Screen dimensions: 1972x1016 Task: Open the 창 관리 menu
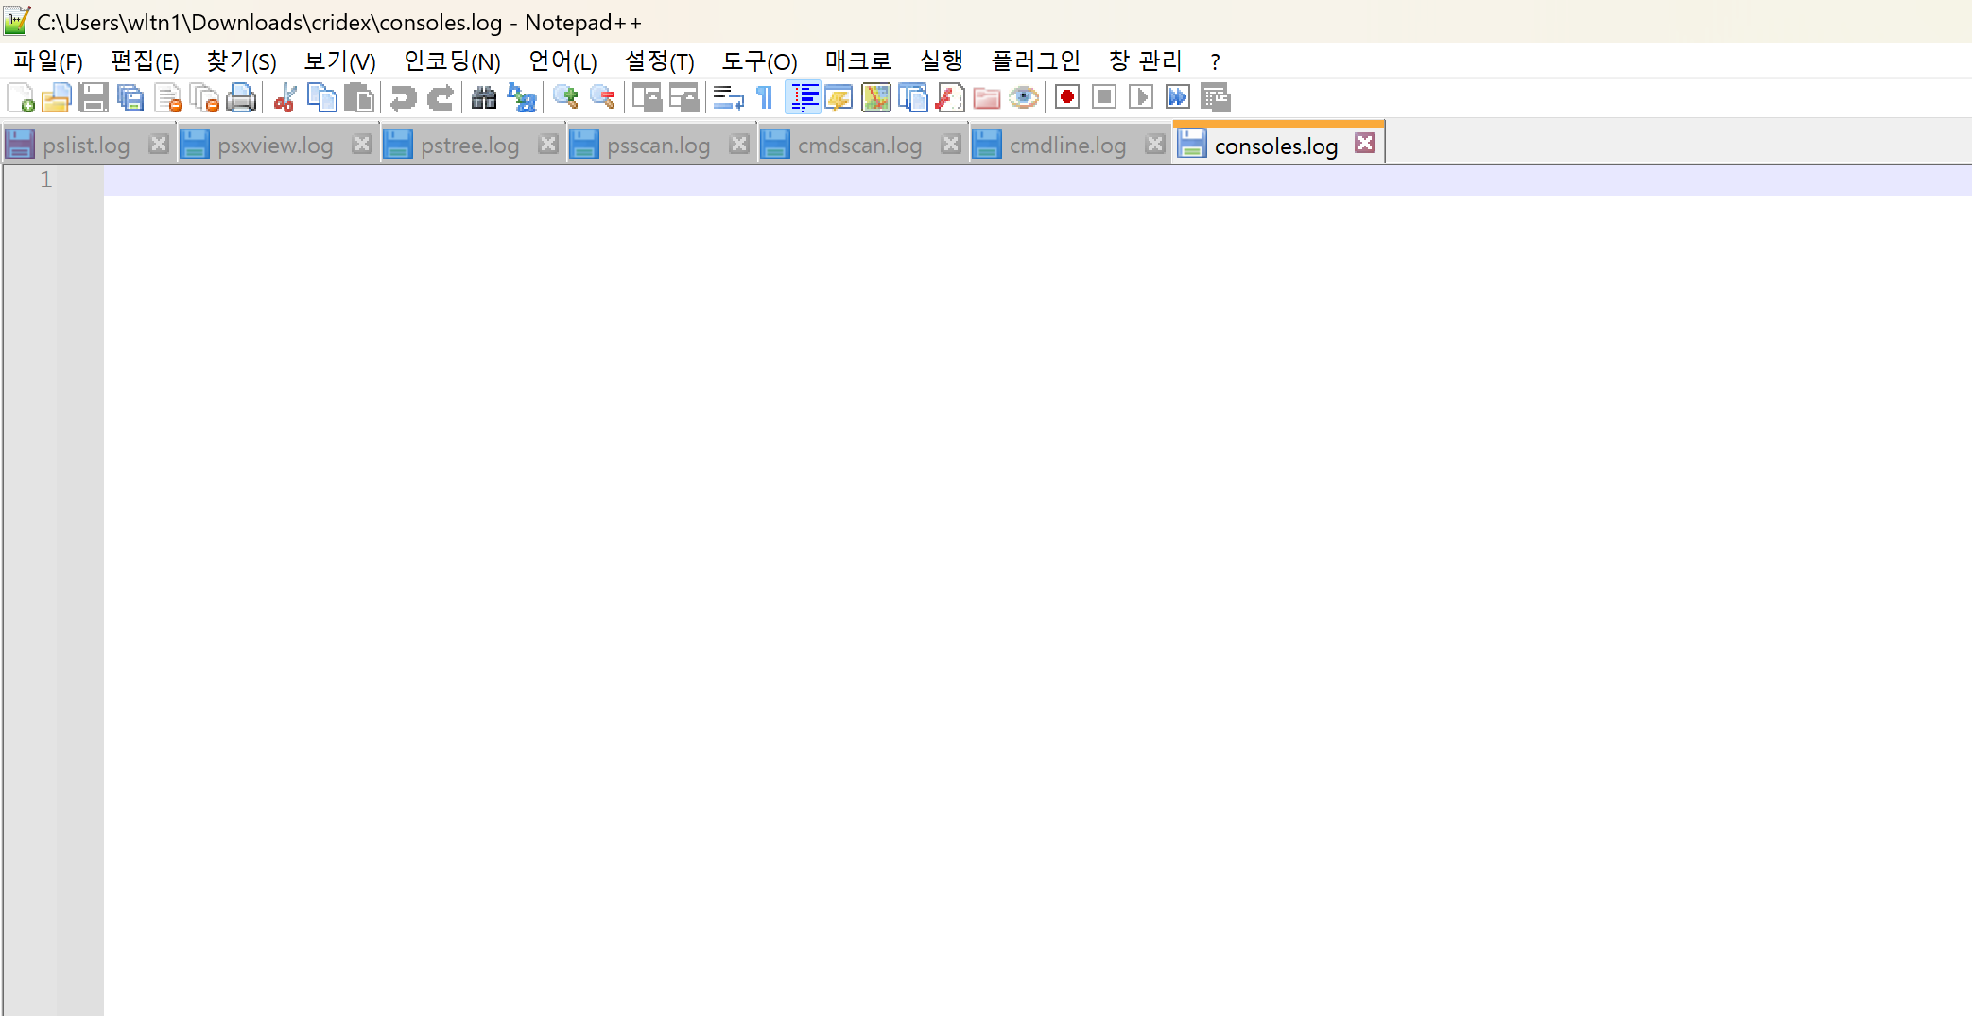(x=1146, y=61)
